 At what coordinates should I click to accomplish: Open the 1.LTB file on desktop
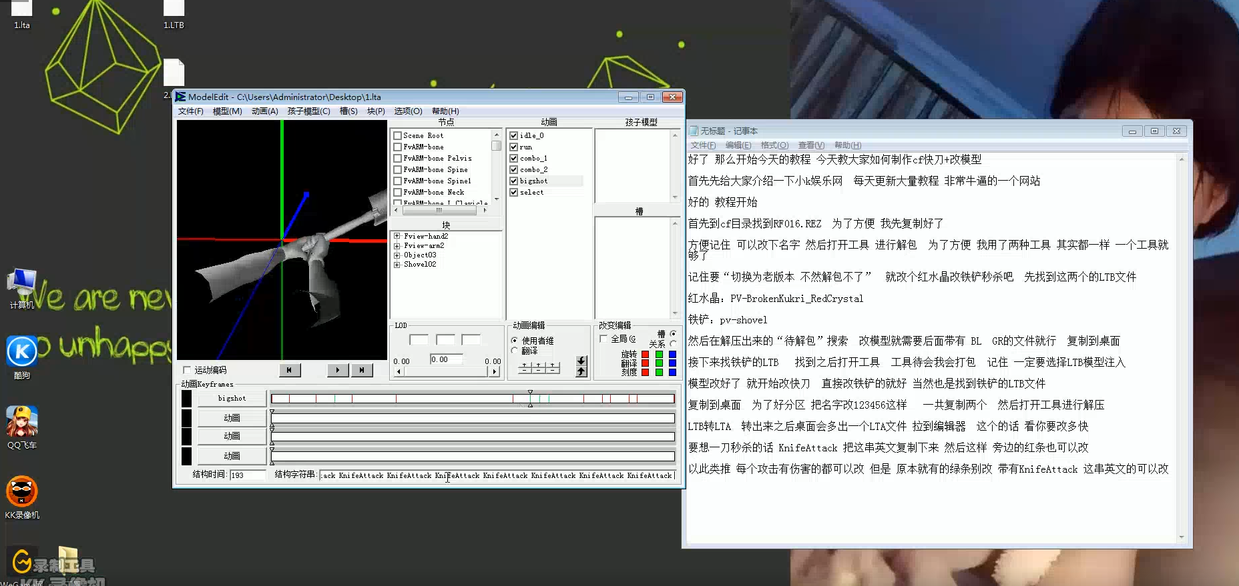coord(174,15)
